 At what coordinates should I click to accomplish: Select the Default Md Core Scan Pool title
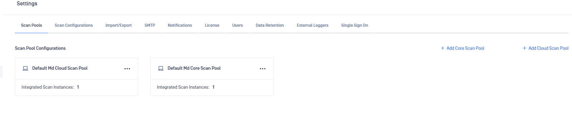click(194, 68)
